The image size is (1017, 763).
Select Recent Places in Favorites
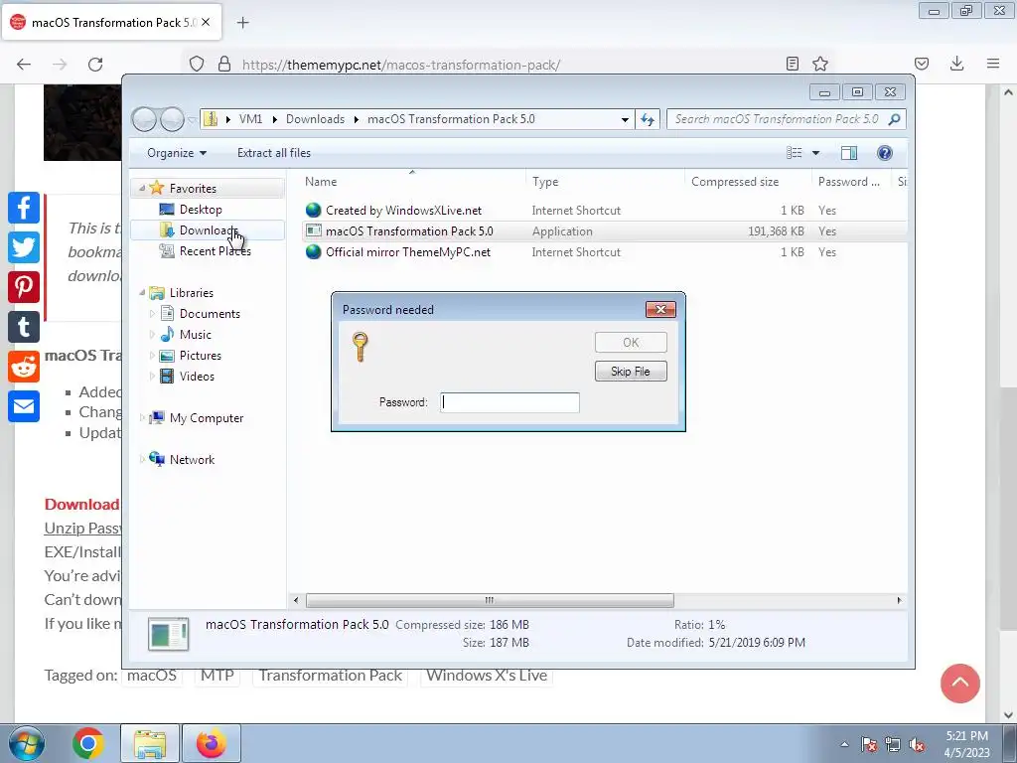pyautogui.click(x=215, y=251)
